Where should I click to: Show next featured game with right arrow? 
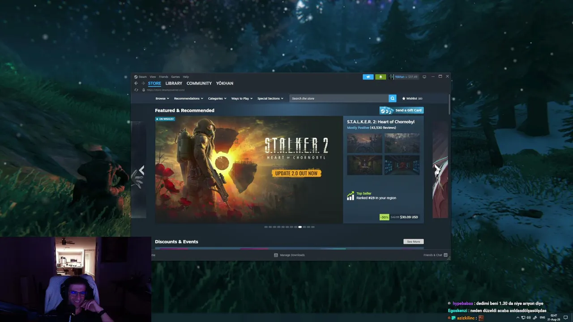pyautogui.click(x=437, y=169)
